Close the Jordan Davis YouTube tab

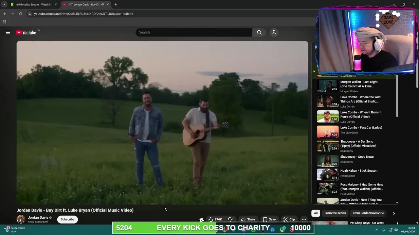[x=108, y=5]
